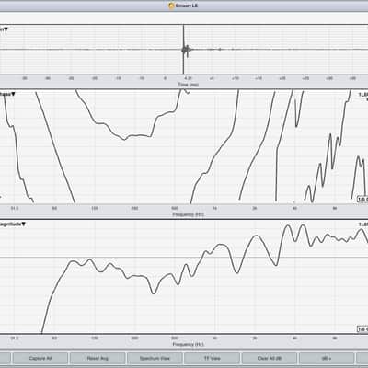Screen dimensions: 368x368
Task: Click the 0 dB horizontal line in the magnitude plot
Action: pyautogui.click(x=184, y=257)
